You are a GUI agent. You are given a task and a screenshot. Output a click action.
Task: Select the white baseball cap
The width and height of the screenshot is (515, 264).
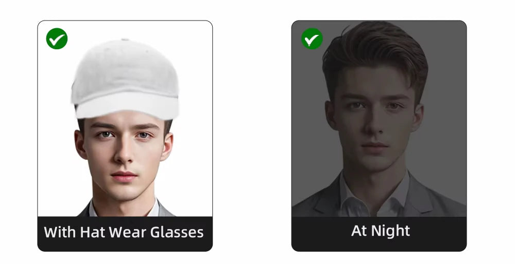click(125, 79)
